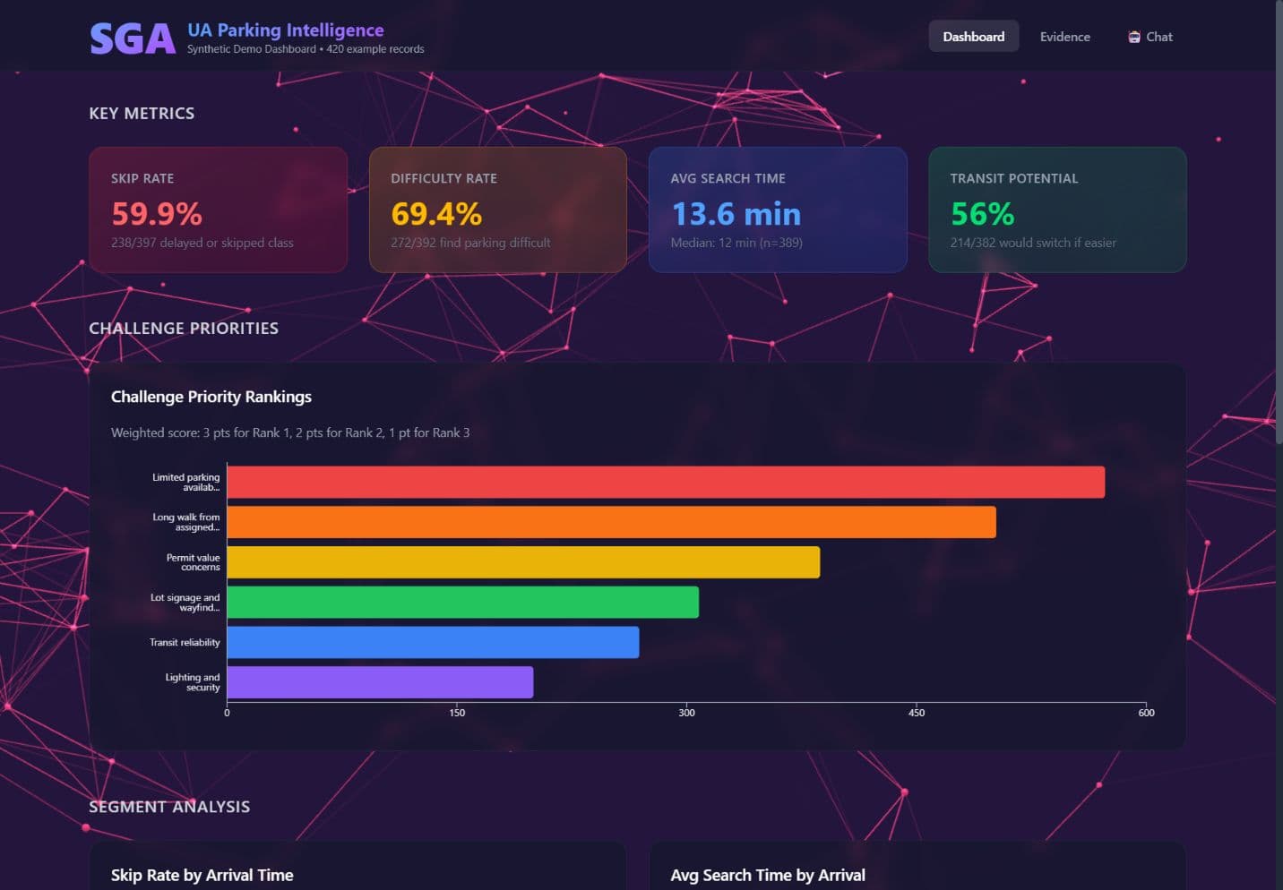Screen dimensions: 1283x890
Task: Click the weighted score description text
Action: tap(290, 432)
